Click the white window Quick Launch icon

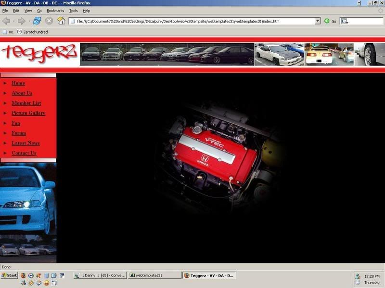click(54, 283)
